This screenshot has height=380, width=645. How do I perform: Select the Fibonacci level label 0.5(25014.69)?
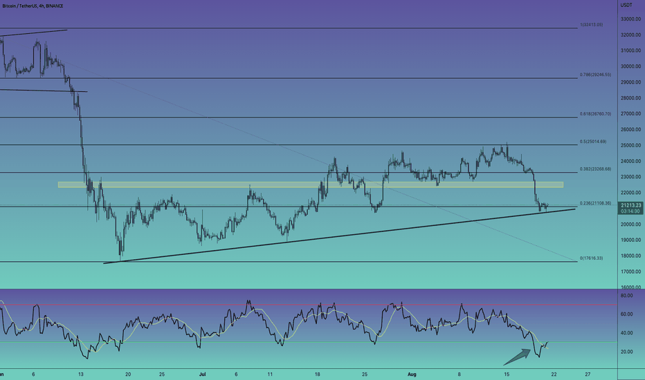click(593, 142)
